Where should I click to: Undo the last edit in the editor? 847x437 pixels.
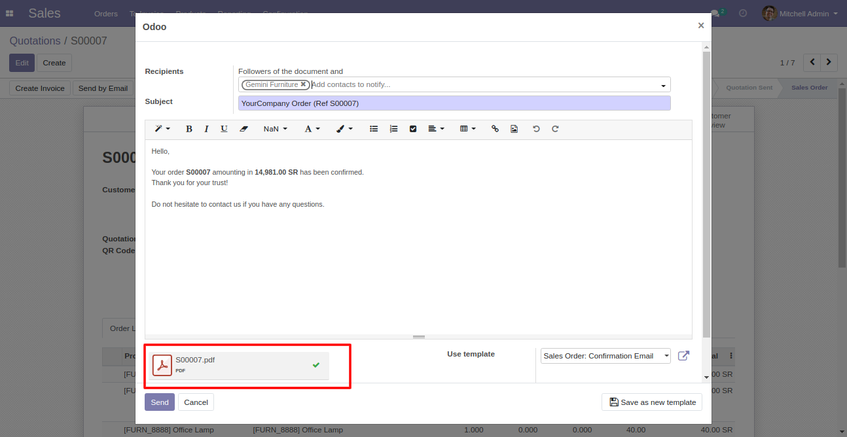(536, 129)
